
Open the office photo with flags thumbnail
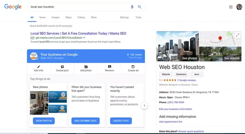pos(39,103)
